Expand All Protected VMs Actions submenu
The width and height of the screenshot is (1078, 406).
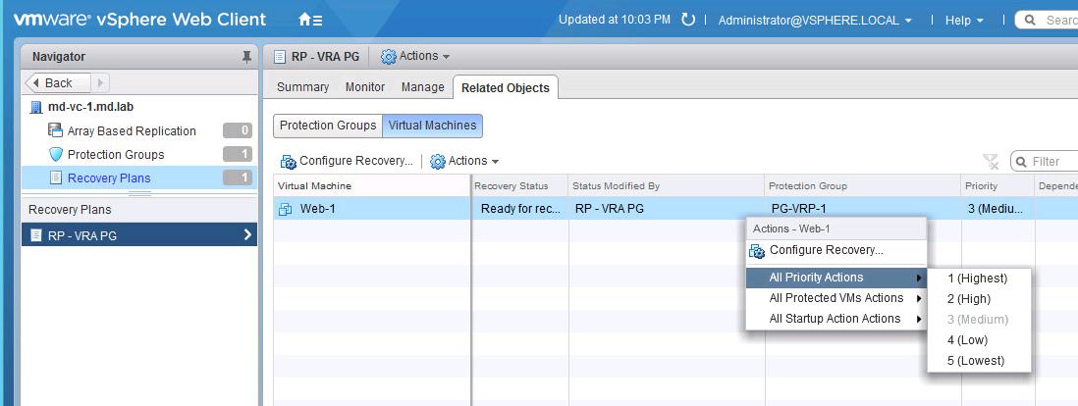click(836, 298)
